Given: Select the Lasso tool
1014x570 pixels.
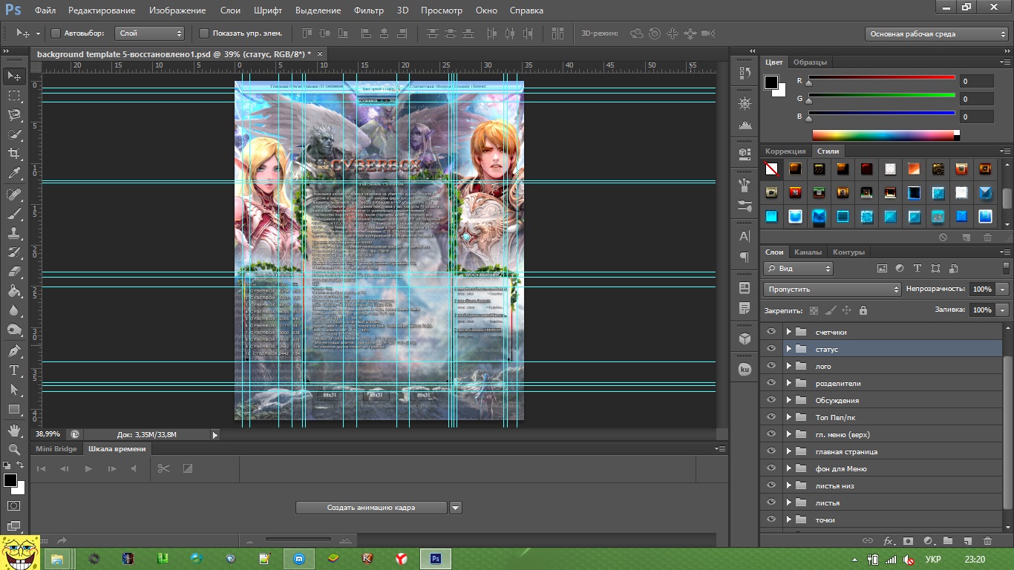Looking at the screenshot, I should coord(14,115).
